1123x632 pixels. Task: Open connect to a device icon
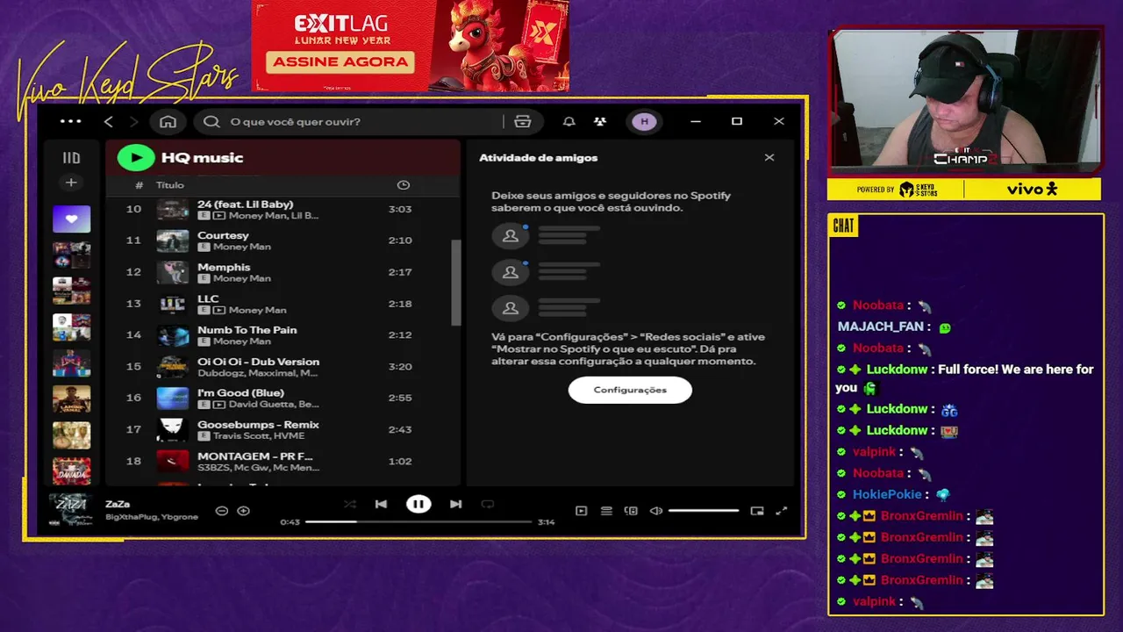click(631, 511)
